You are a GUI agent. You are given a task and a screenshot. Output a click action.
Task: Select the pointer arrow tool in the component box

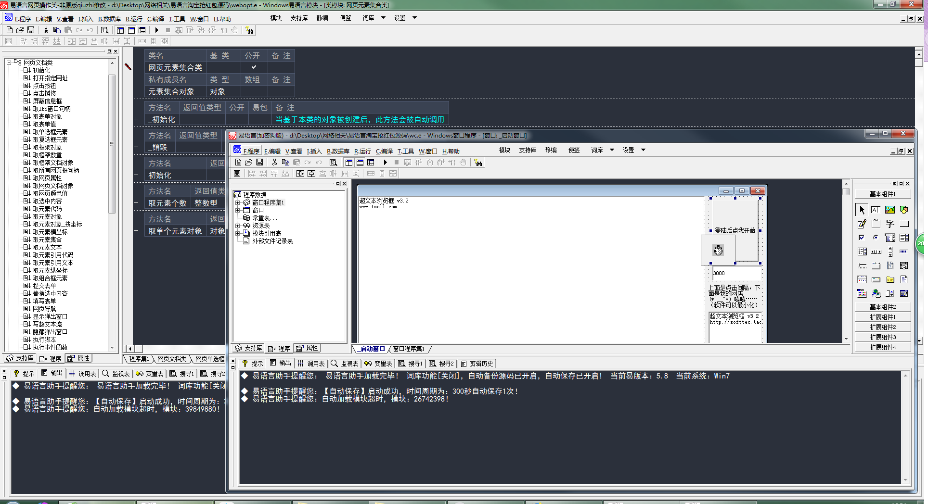(x=862, y=210)
